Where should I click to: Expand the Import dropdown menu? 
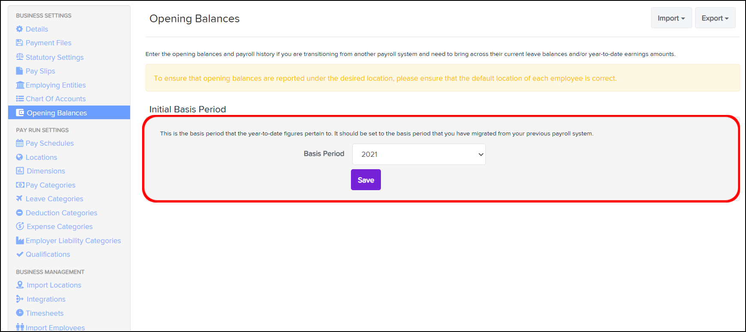(671, 18)
